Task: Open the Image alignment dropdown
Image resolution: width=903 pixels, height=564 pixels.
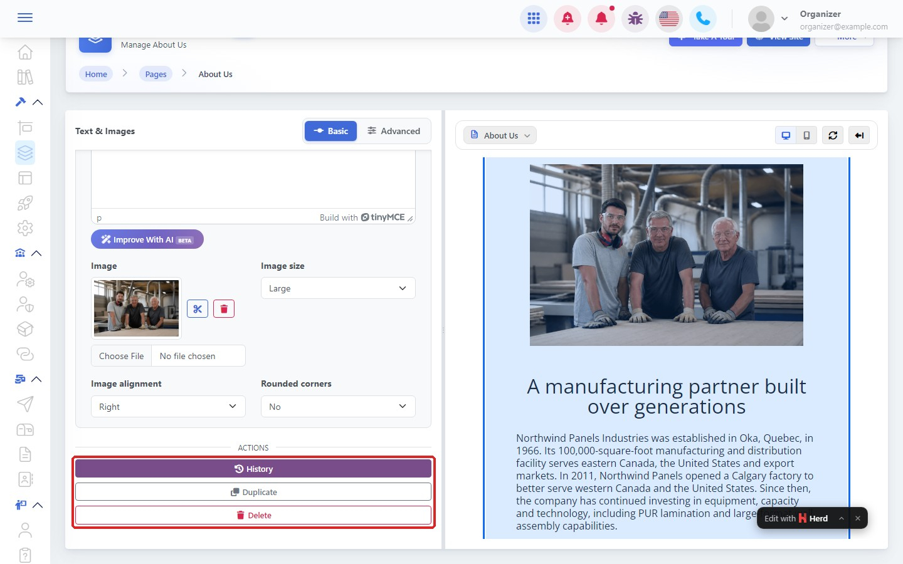Action: click(x=168, y=407)
